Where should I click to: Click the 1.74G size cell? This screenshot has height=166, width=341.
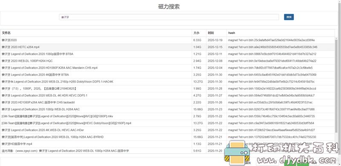[x=197, y=68]
